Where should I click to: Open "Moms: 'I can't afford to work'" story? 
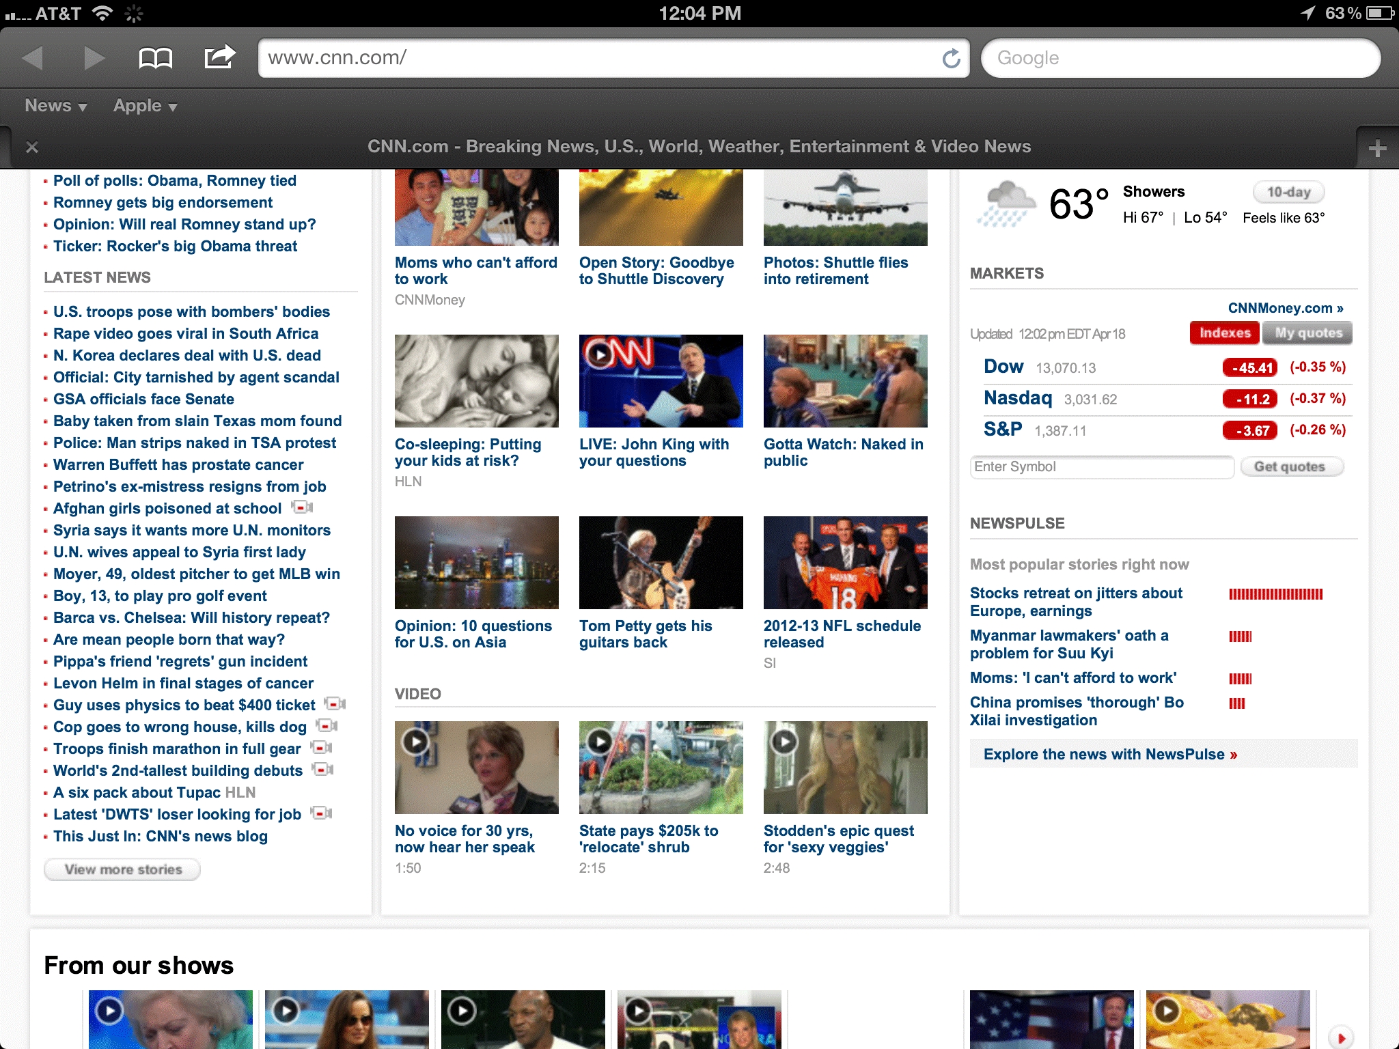pos(1073,677)
